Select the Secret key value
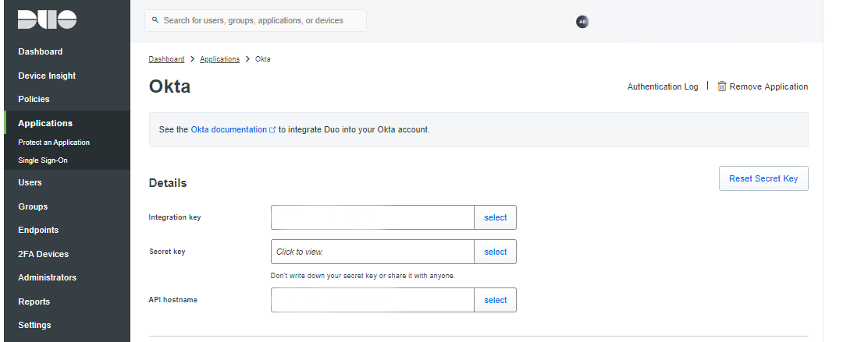Viewport: 843px width, 342px height. coord(495,252)
